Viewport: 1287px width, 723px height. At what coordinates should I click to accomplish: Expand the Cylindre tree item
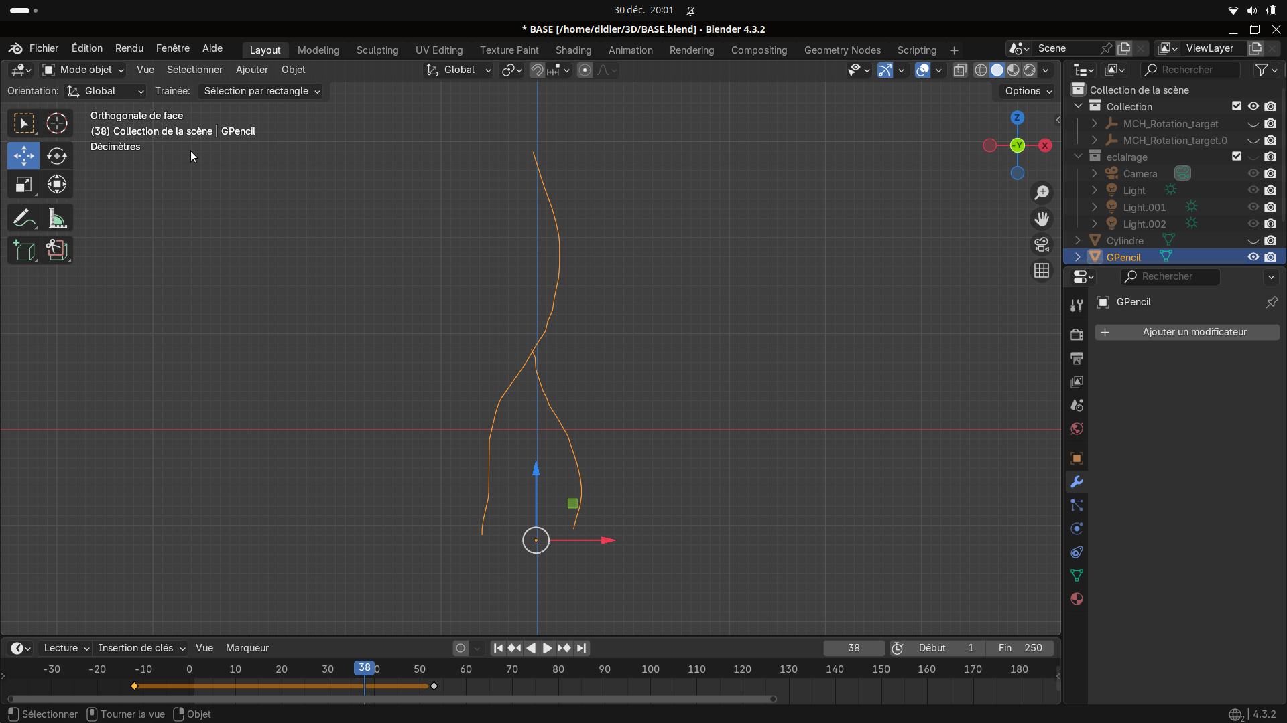(1078, 240)
